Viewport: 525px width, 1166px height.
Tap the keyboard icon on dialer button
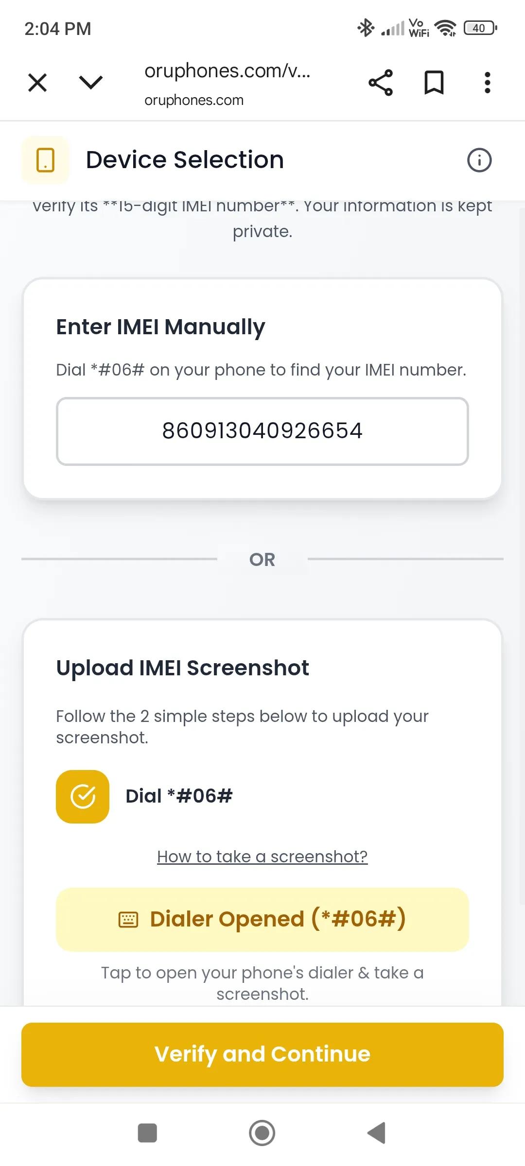[128, 920]
